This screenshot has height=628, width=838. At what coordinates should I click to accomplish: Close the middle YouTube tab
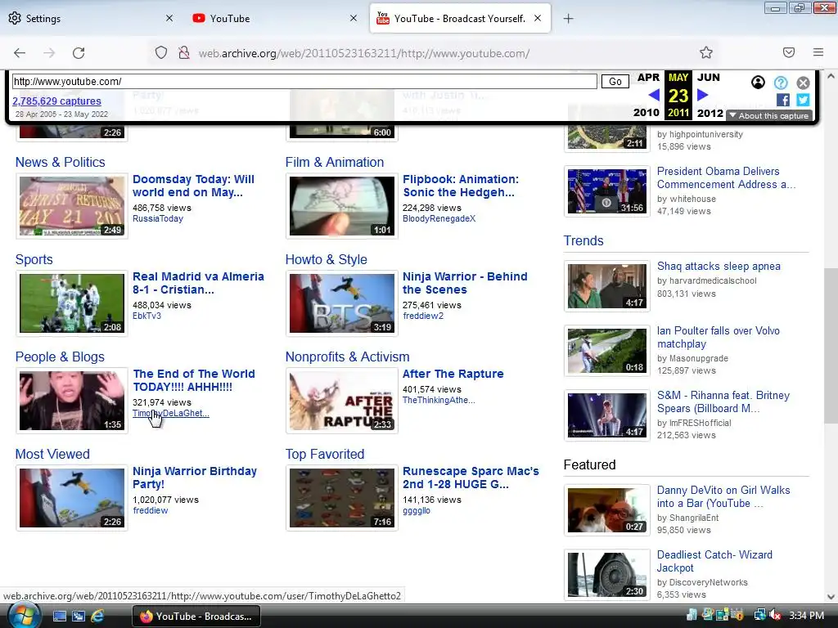point(354,18)
